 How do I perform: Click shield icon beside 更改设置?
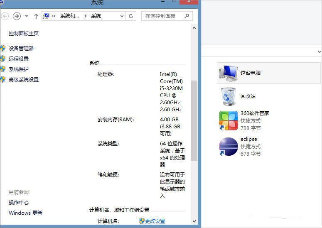pyautogui.click(x=142, y=221)
